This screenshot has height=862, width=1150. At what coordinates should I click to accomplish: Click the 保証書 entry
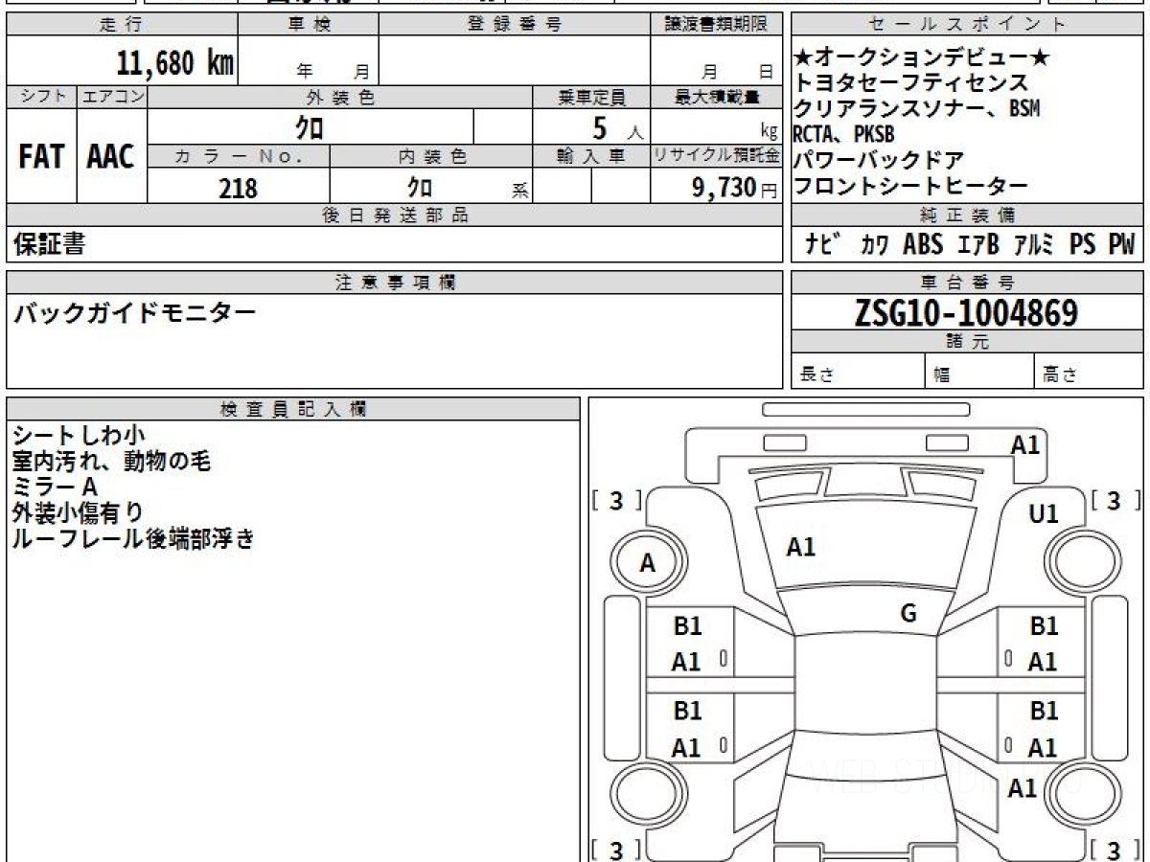(49, 244)
